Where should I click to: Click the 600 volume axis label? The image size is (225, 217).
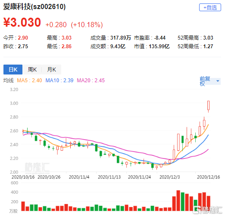point(15,183)
